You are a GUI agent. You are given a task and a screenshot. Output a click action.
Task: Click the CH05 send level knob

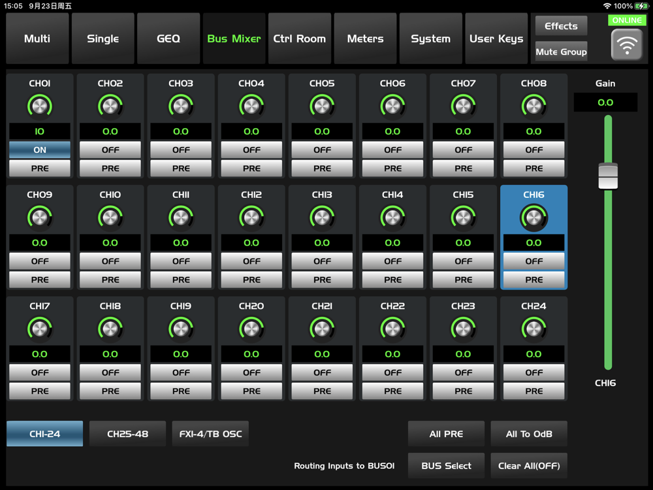pyautogui.click(x=322, y=106)
